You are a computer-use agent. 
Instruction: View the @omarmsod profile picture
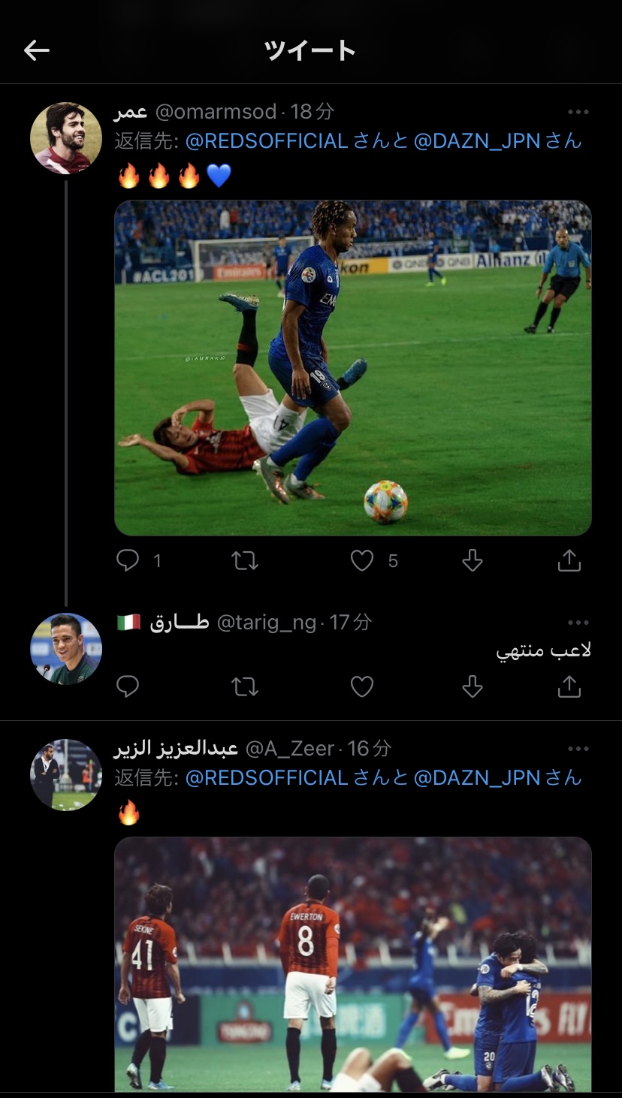click(x=66, y=138)
